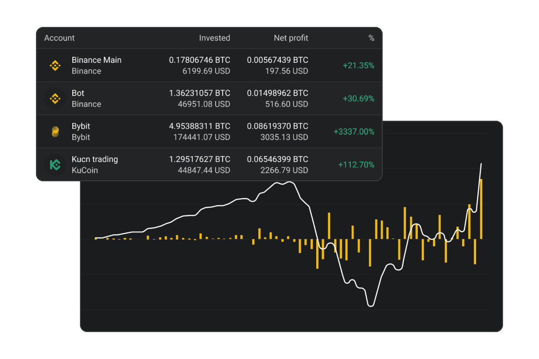Image resolution: width=539 pixels, height=359 pixels.
Task: Sort by the Account column header
Action: click(x=59, y=38)
